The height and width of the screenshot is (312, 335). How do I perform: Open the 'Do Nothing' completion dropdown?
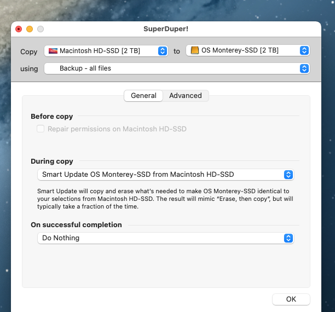click(x=165, y=238)
